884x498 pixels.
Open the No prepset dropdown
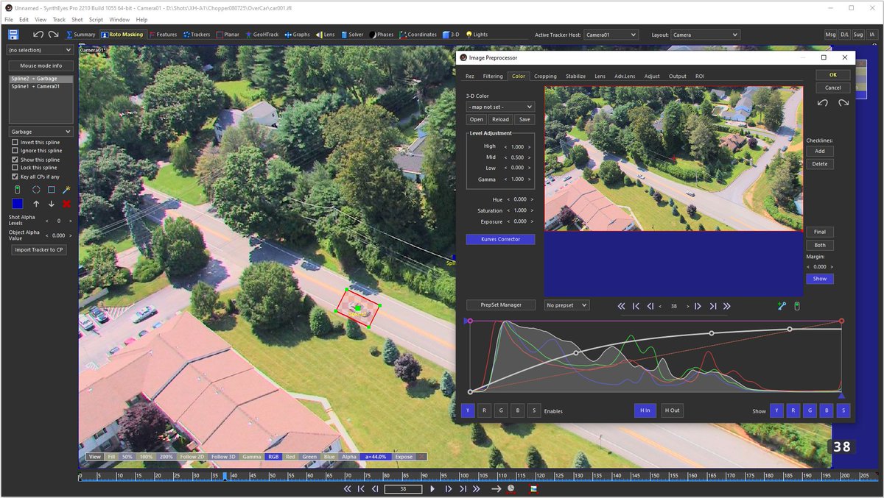point(566,305)
